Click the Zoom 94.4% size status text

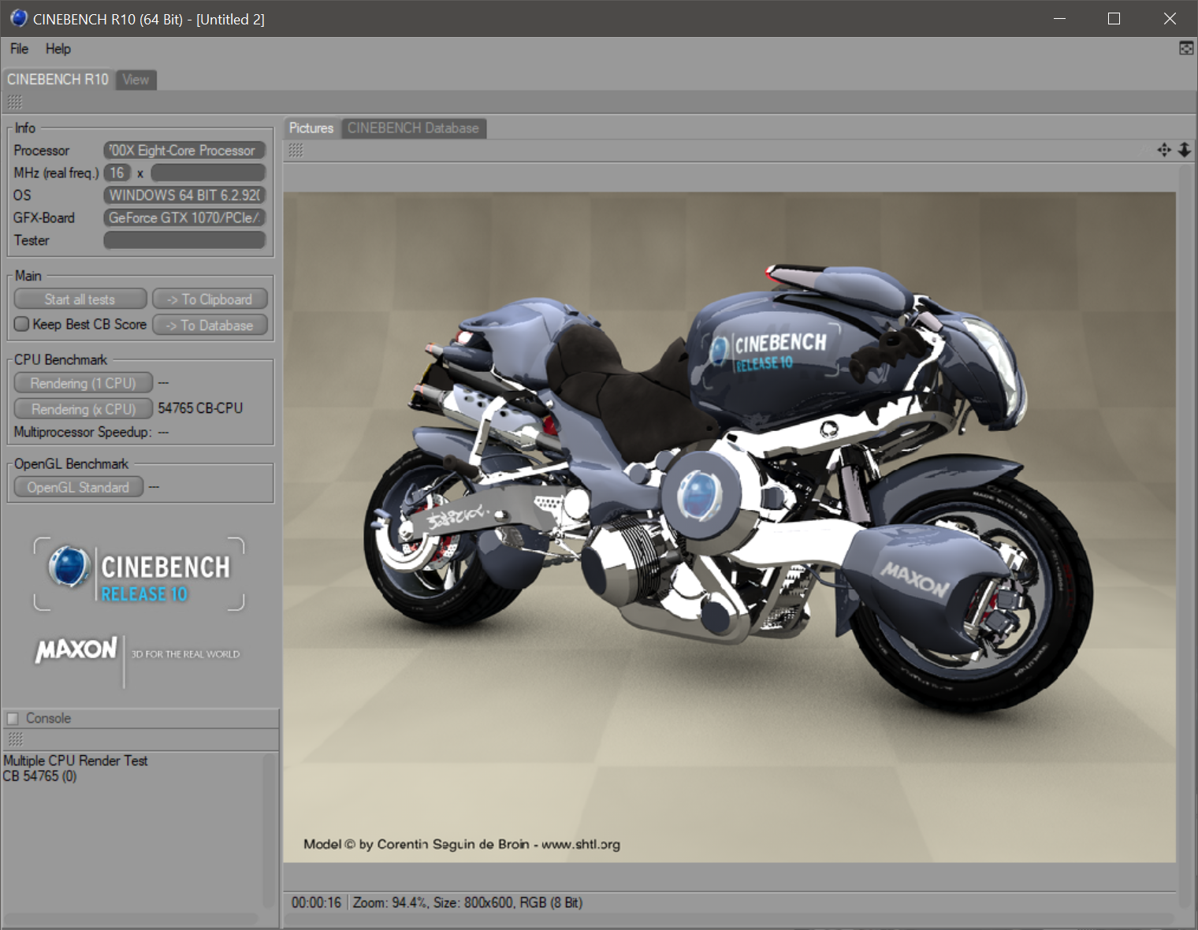pos(468,902)
